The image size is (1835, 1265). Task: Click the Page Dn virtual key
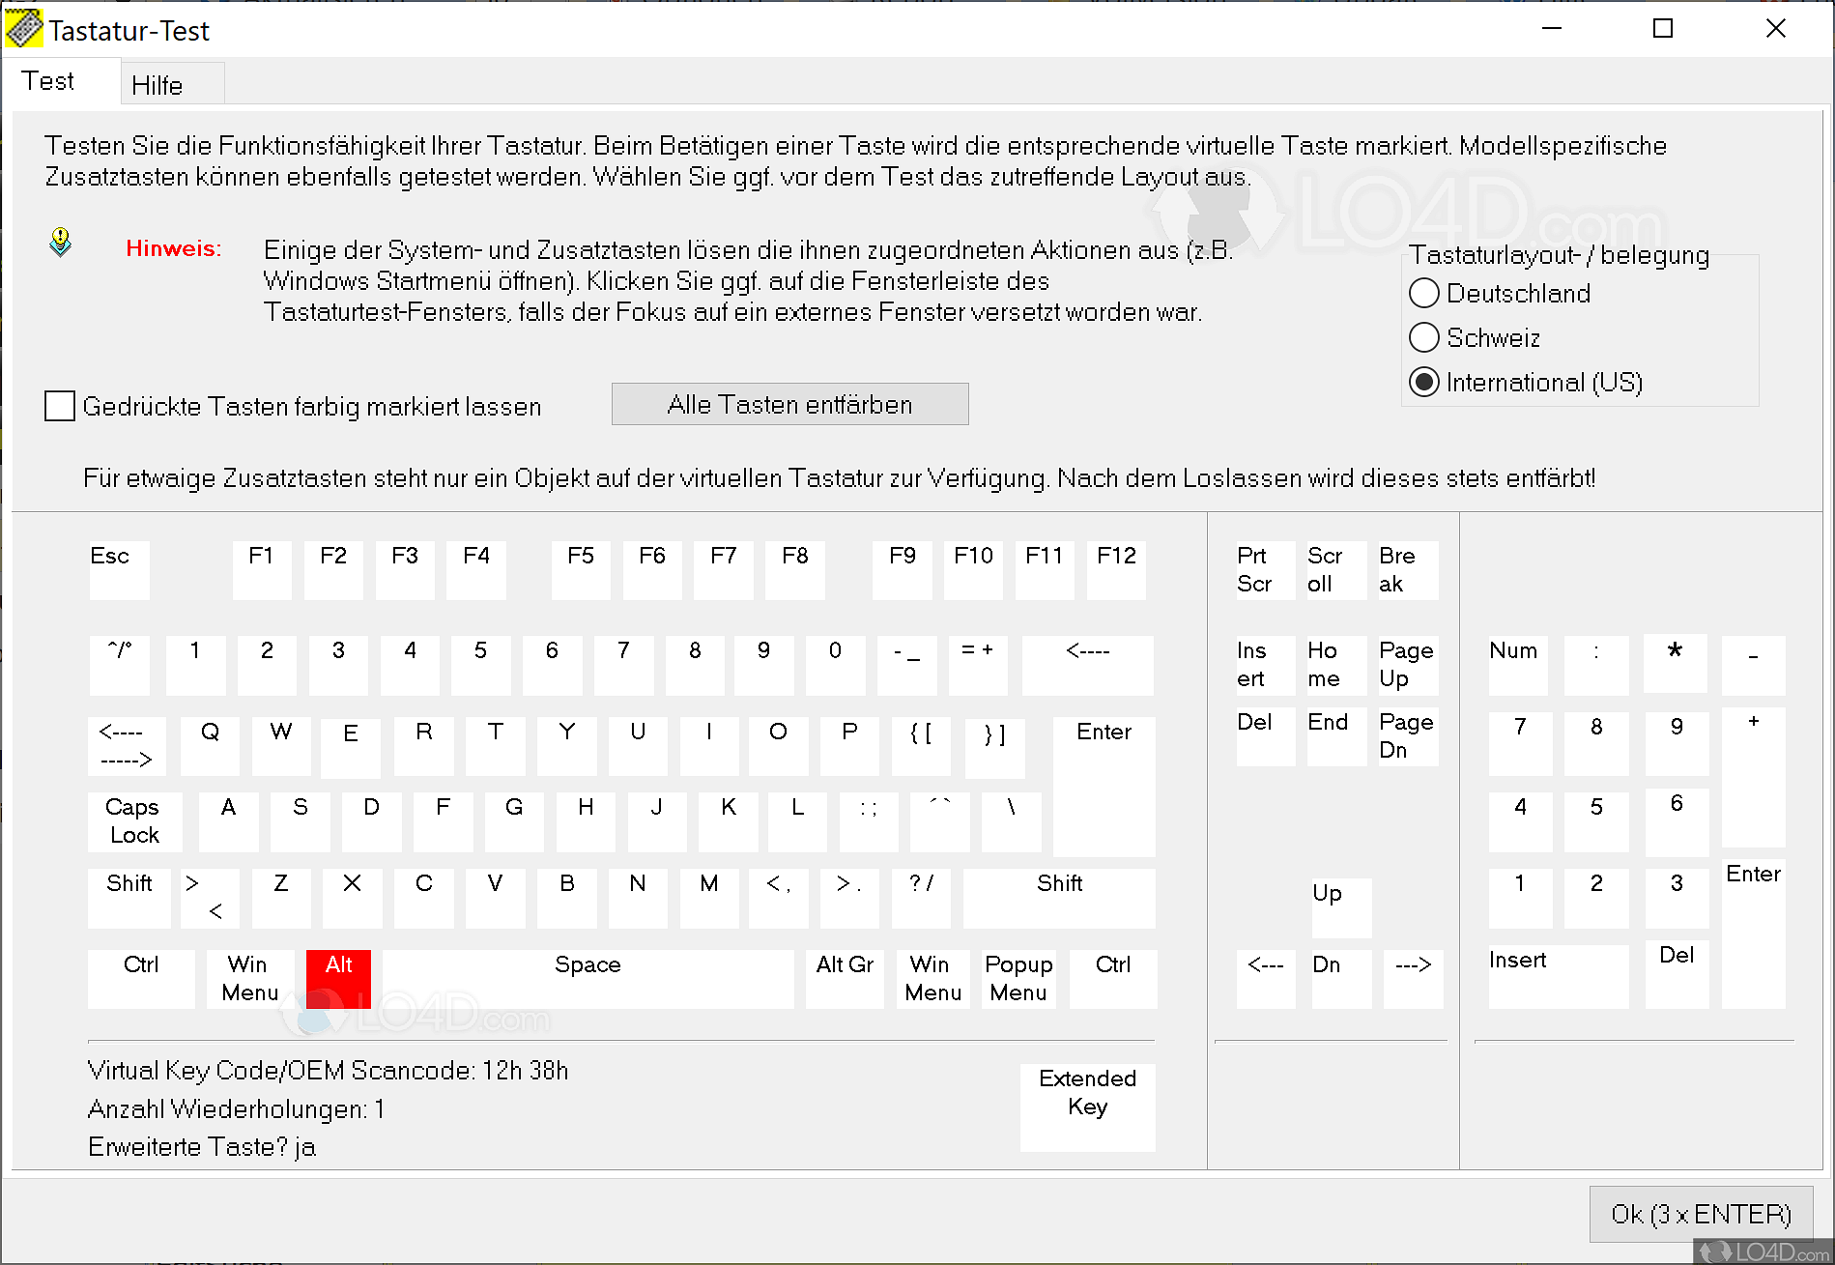pos(1408,736)
